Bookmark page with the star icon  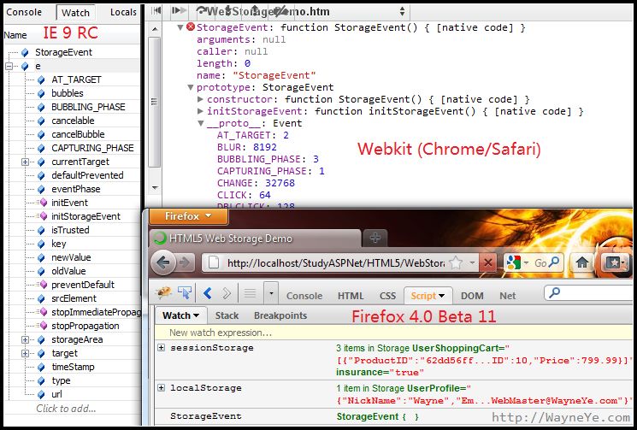[456, 263]
